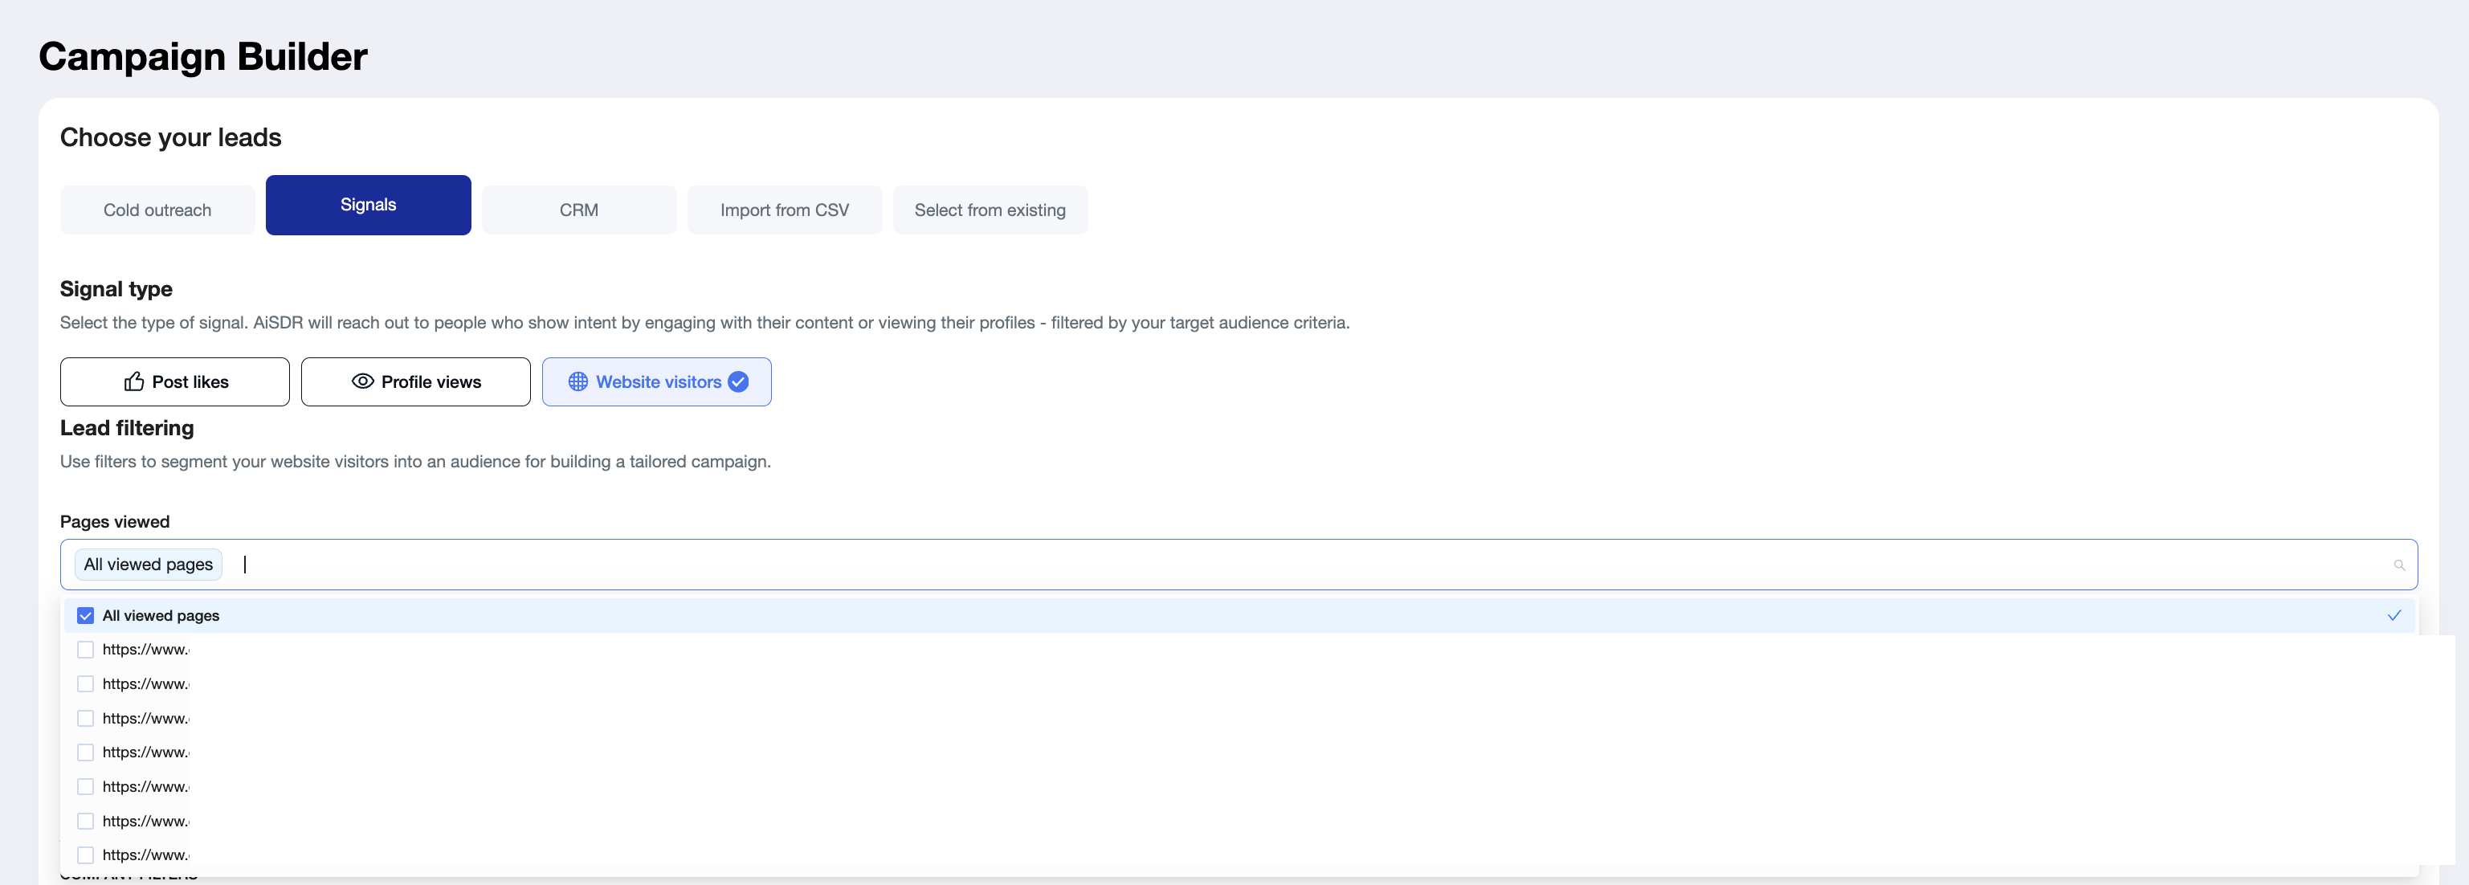
Task: Click the checkmark on the All viewed pages row
Action: [x=2394, y=616]
